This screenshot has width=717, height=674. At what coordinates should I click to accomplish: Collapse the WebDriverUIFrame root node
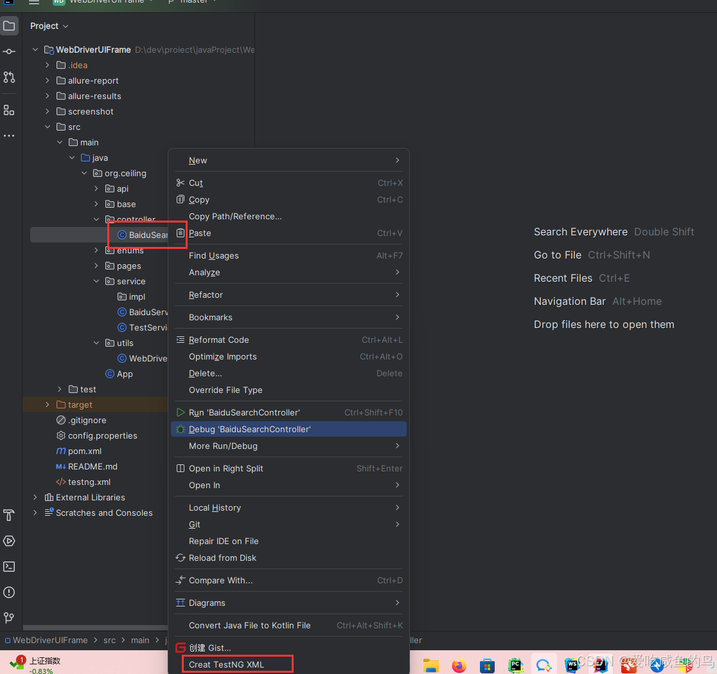tap(35, 50)
